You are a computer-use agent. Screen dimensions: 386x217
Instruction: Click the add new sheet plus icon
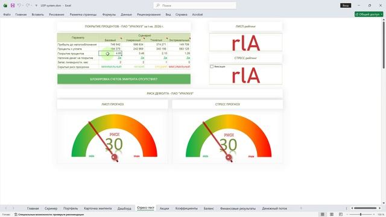tap(301, 209)
